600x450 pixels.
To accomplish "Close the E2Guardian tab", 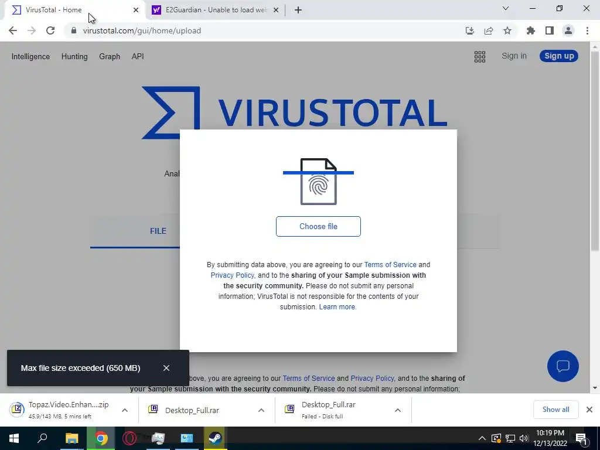I will pos(276,10).
